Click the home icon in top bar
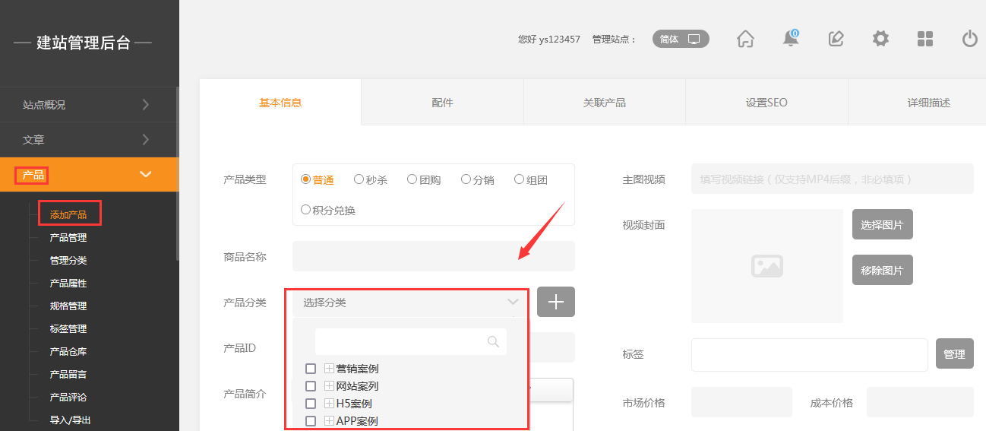Viewport: 986px width, 431px height. [745, 39]
